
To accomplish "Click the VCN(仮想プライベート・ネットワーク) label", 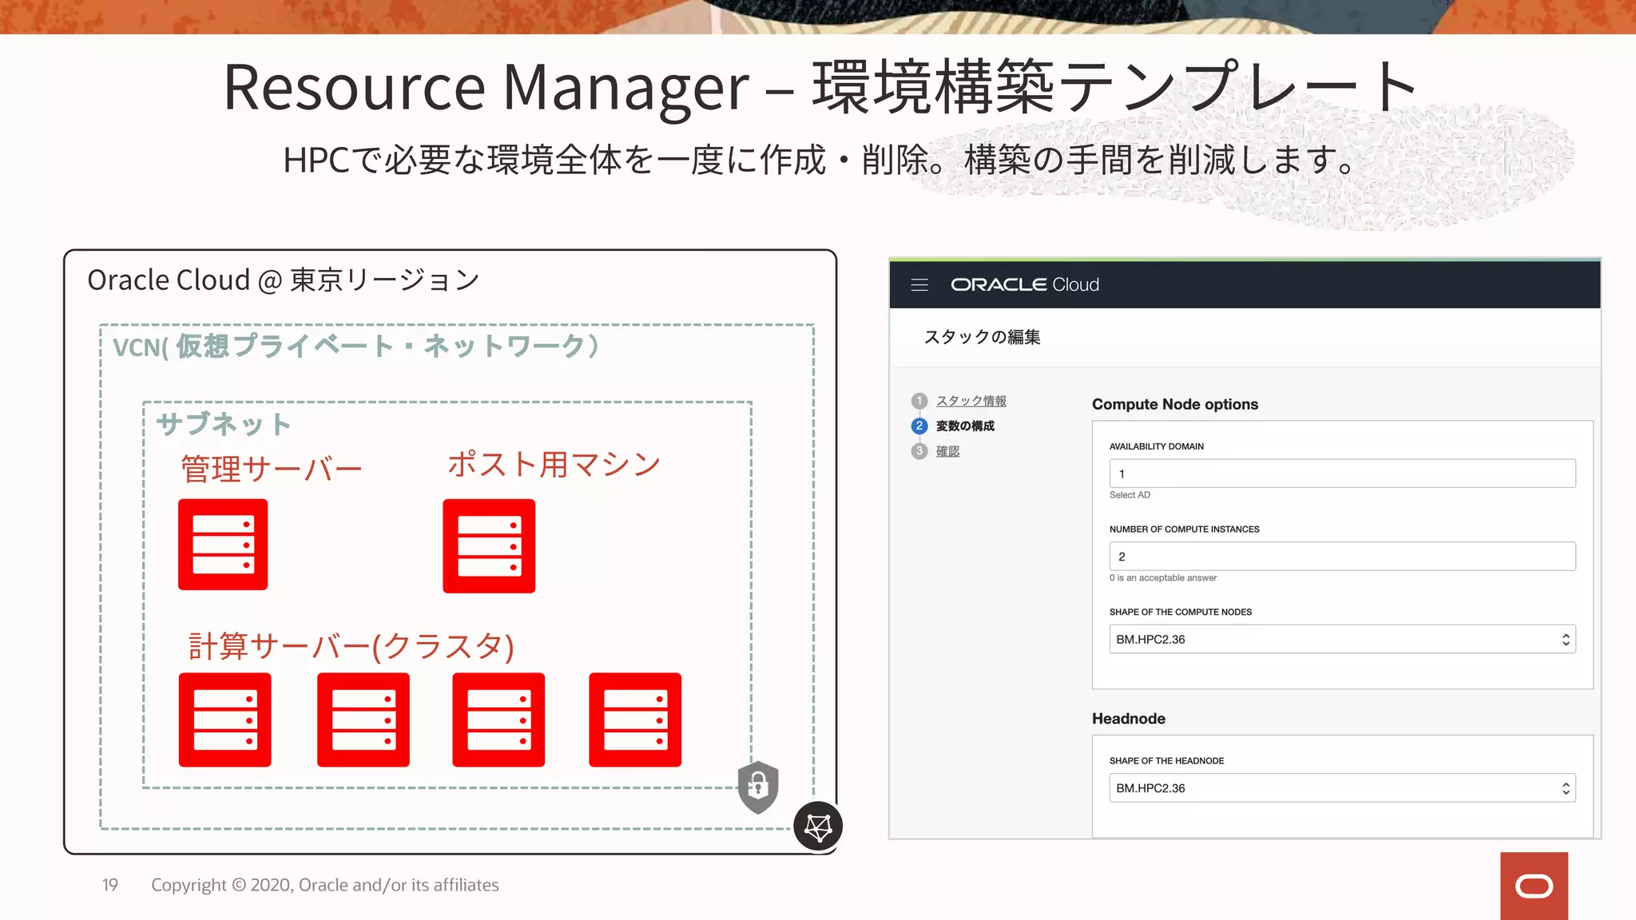I will (356, 347).
